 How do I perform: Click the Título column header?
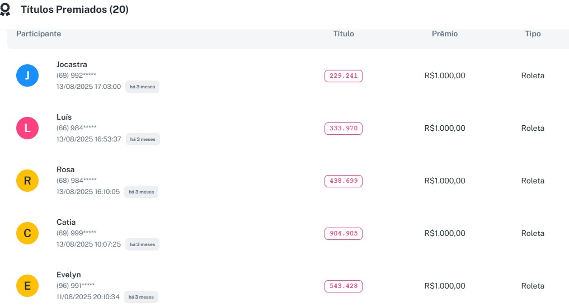point(344,34)
